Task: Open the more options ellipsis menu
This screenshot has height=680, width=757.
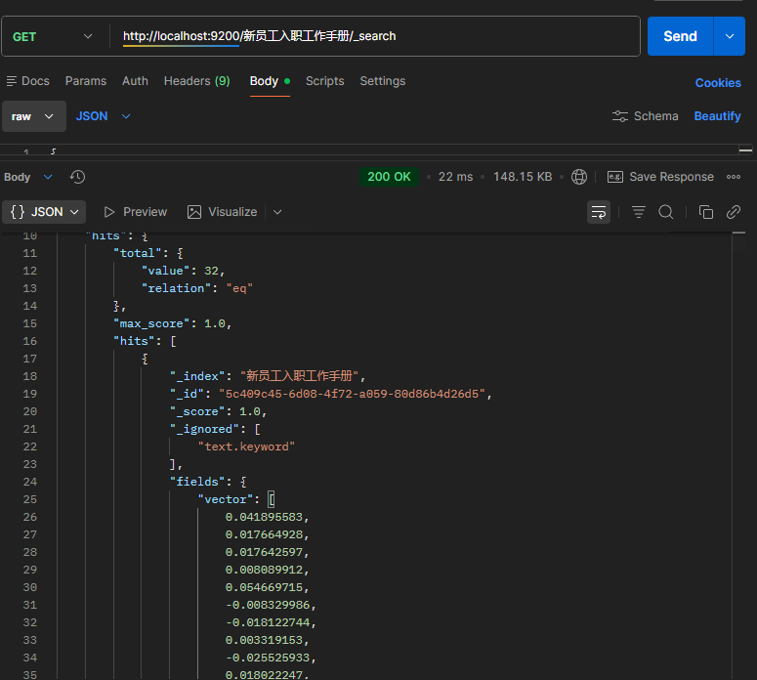Action: click(x=734, y=177)
